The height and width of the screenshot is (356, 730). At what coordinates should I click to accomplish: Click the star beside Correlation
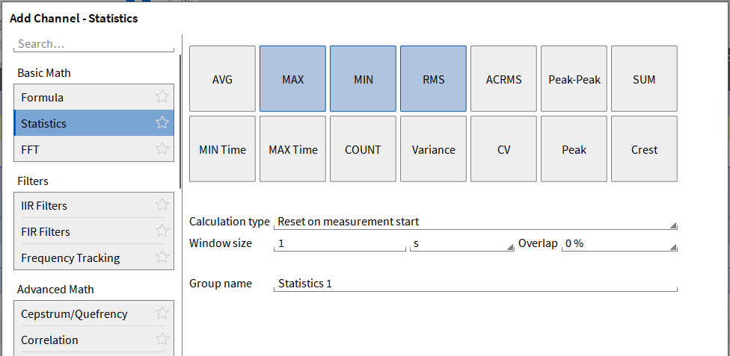pyautogui.click(x=162, y=339)
